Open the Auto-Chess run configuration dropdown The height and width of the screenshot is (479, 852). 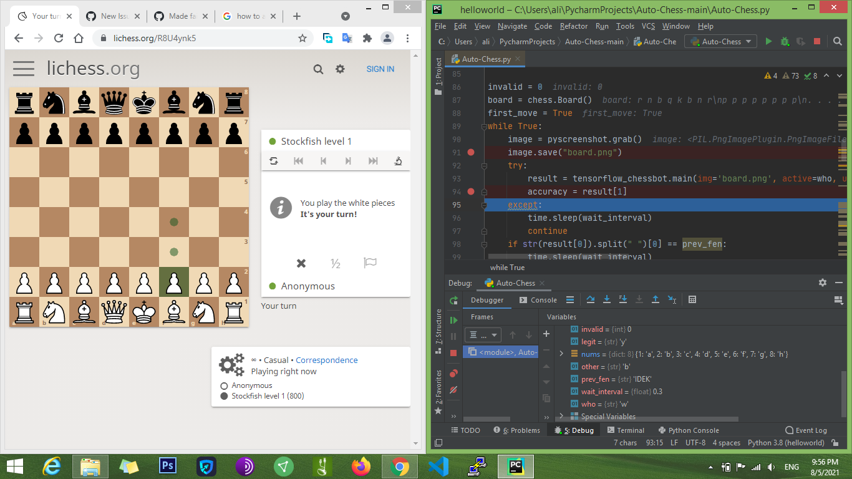click(x=720, y=41)
